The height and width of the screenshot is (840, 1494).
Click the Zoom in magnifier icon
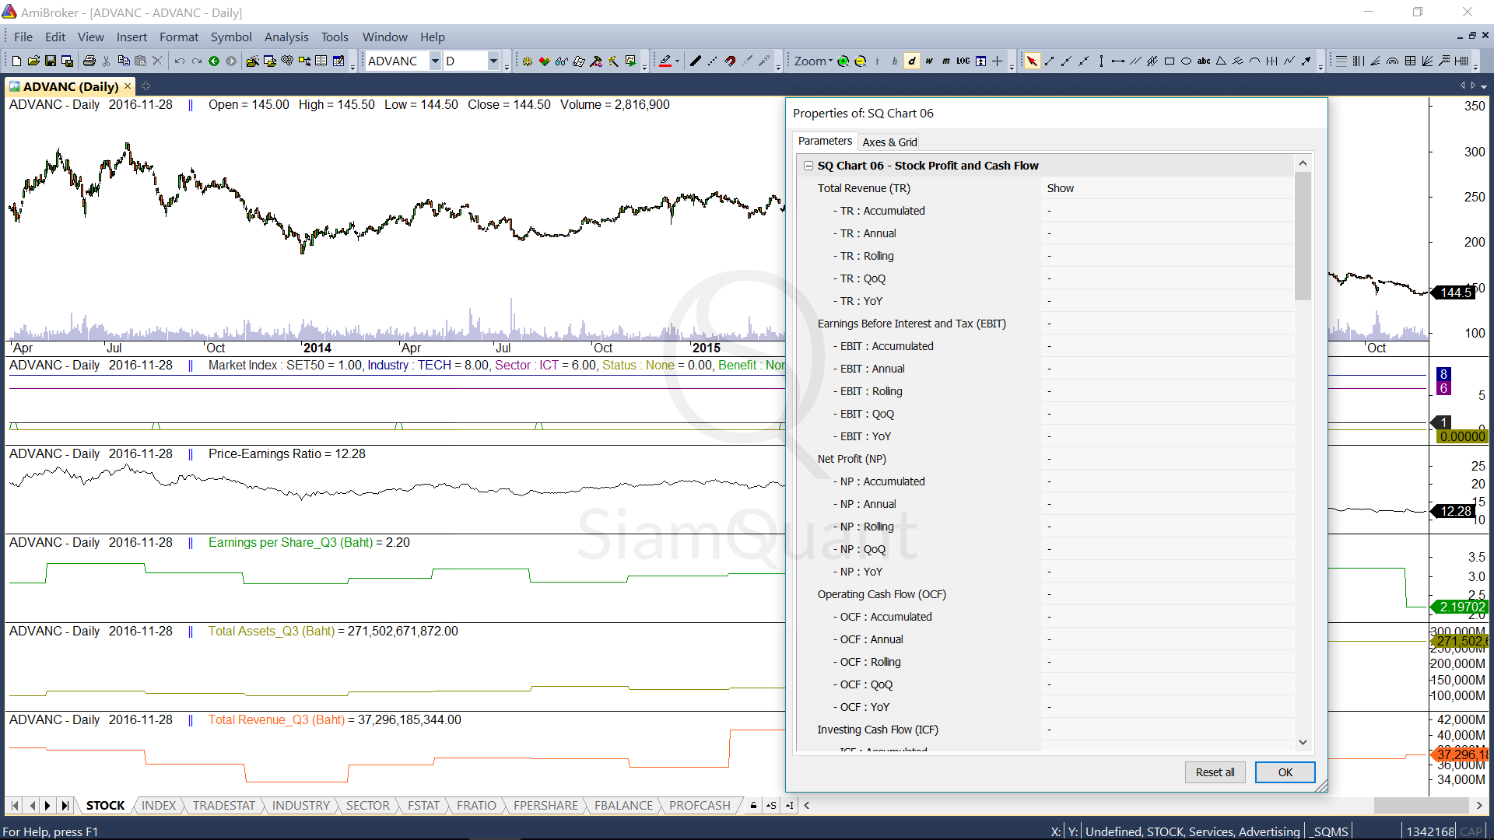coord(843,61)
